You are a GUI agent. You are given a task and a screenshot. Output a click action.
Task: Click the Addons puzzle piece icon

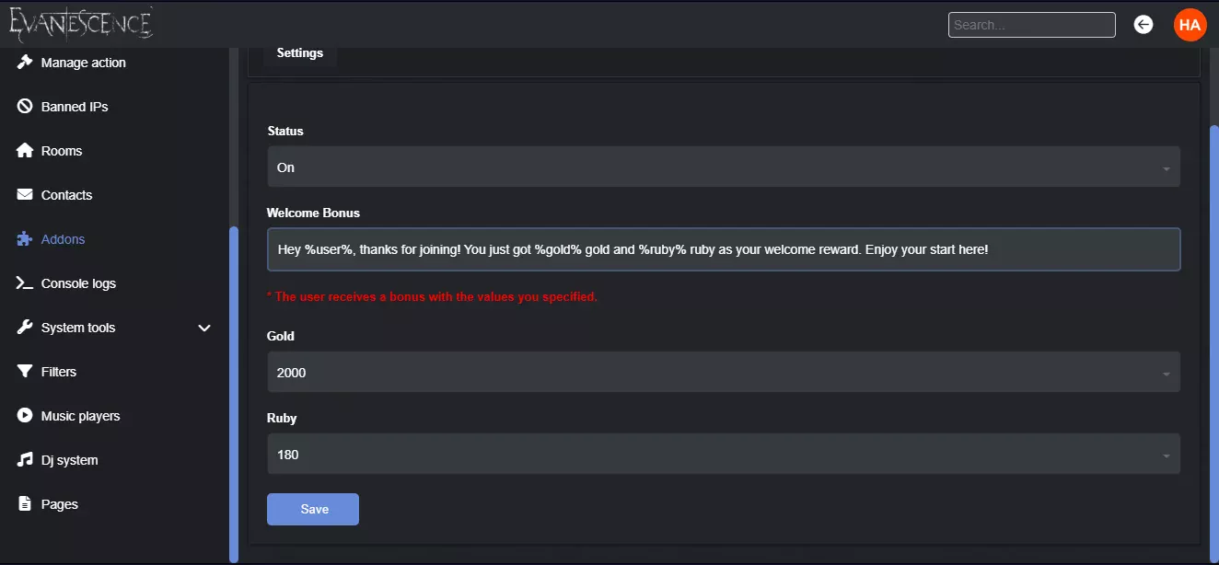coord(25,239)
